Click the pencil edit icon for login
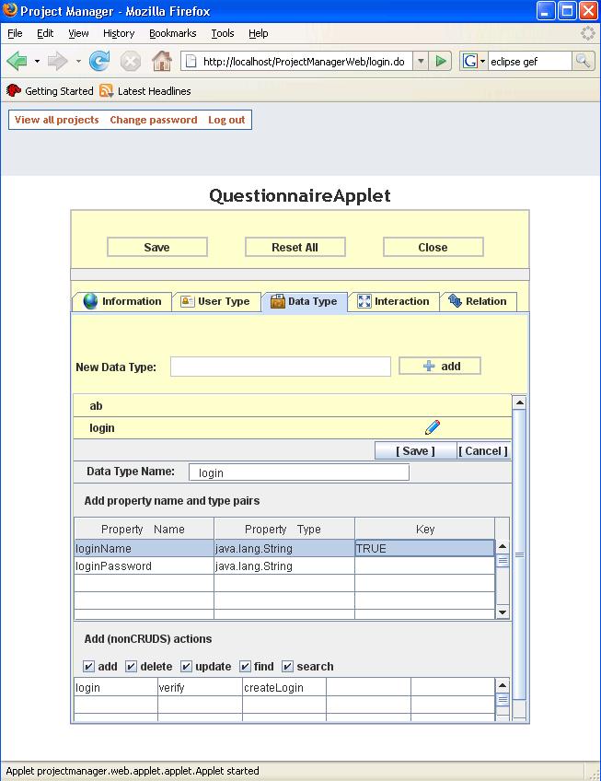Image resolution: width=601 pixels, height=781 pixels. click(433, 427)
